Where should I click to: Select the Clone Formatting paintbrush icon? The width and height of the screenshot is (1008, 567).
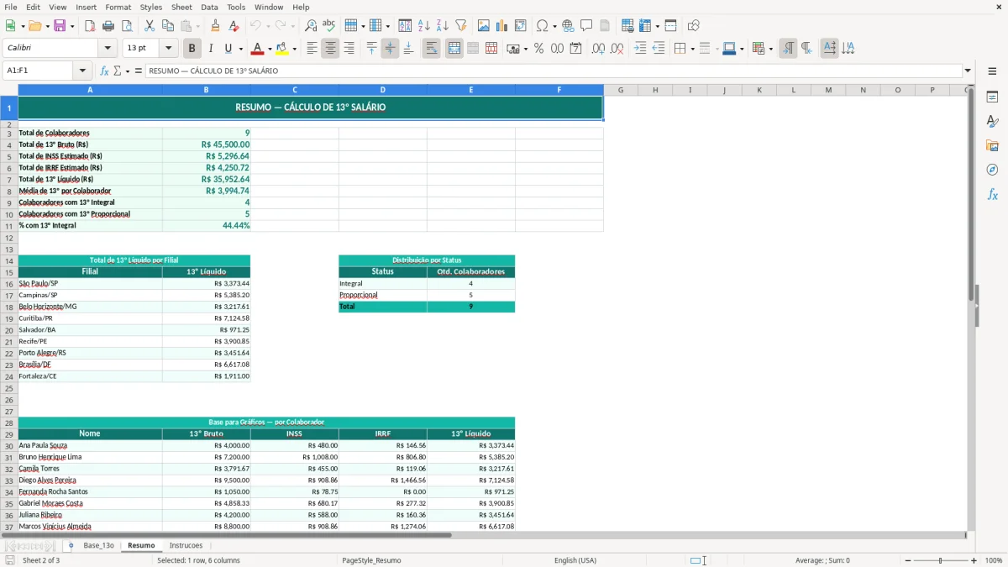click(215, 26)
